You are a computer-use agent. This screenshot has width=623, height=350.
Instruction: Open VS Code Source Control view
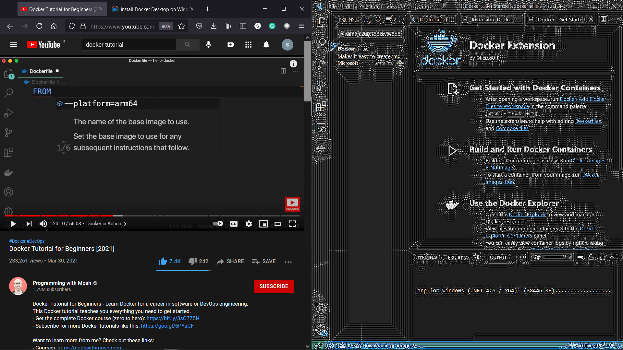coord(321,64)
